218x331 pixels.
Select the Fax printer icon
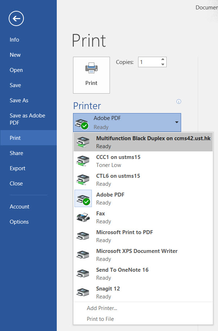[x=83, y=217]
